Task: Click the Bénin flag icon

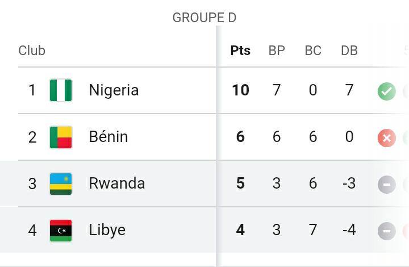Action: pos(61,137)
